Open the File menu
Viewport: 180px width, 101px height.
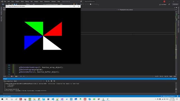point(5,1)
